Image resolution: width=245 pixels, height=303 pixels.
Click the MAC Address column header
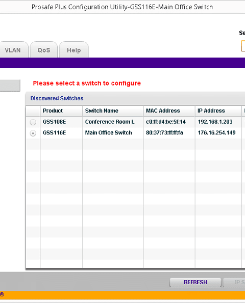click(169, 111)
